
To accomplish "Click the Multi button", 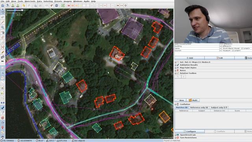I will [x=193, y=100].
